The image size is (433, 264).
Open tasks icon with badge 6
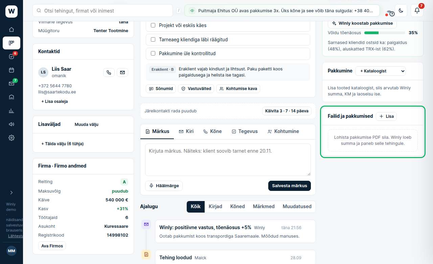[x=12, y=57]
